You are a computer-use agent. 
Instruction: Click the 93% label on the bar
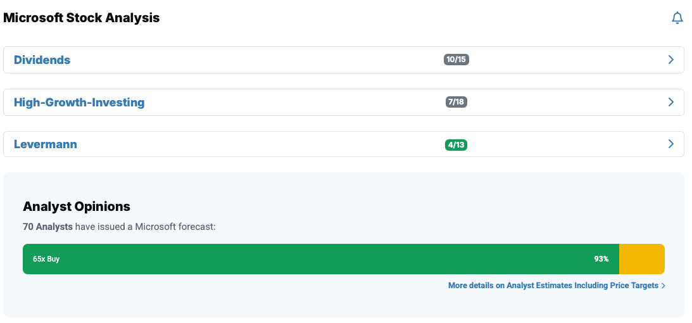click(x=601, y=259)
